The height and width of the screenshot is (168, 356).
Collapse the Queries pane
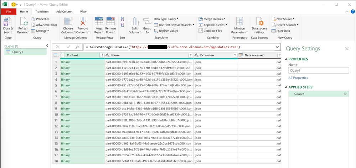[x=47, y=46]
